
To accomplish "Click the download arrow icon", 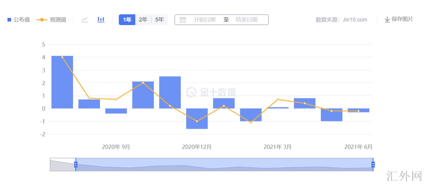I will (387, 20).
